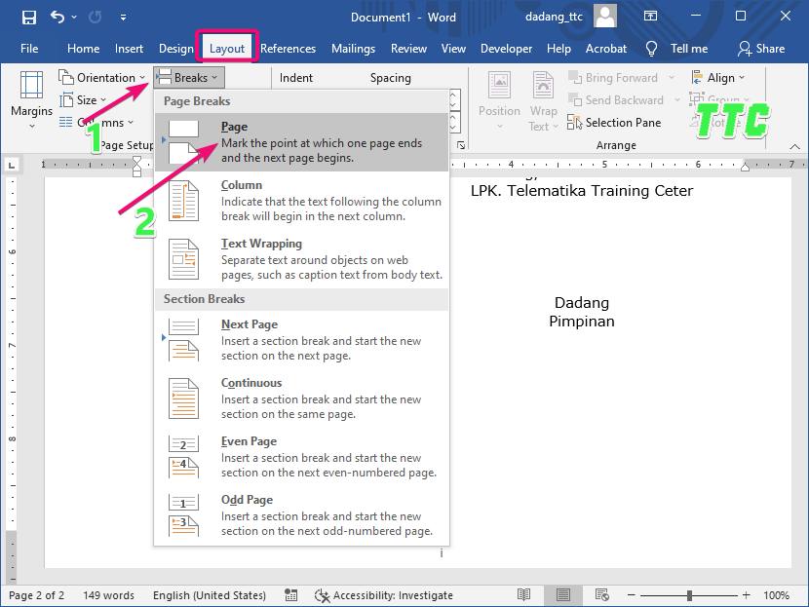
Task: Switch to Web Layout view
Action: pyautogui.click(x=602, y=595)
